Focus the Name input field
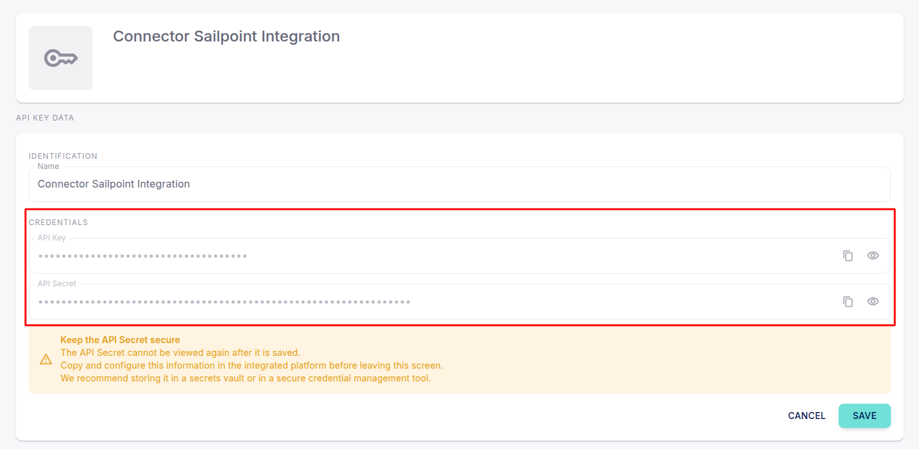 coord(459,184)
